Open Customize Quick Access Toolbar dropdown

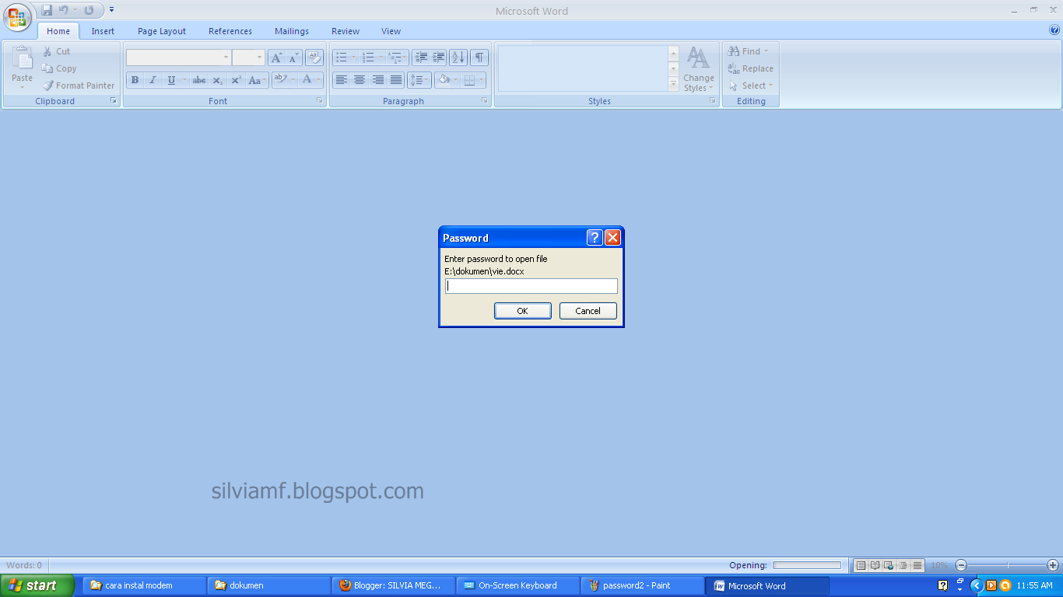[111, 10]
